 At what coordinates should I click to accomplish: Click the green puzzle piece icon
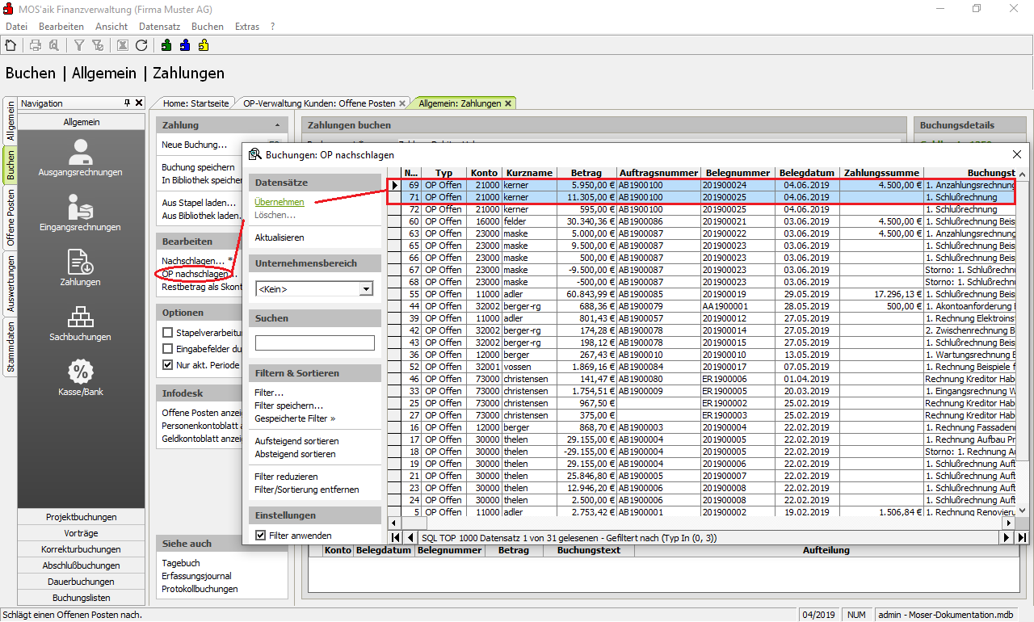(x=166, y=45)
